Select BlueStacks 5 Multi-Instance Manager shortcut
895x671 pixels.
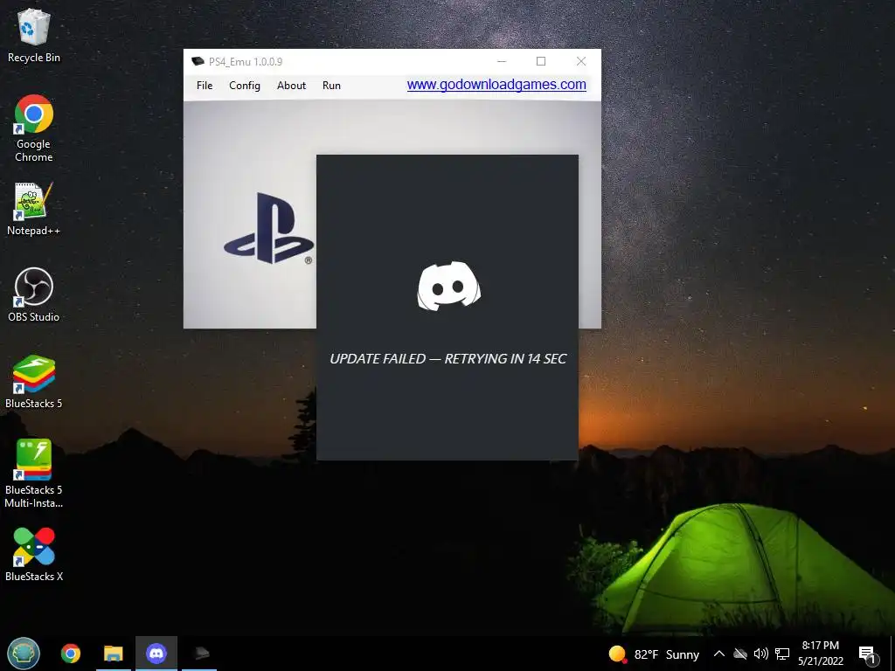(x=34, y=474)
